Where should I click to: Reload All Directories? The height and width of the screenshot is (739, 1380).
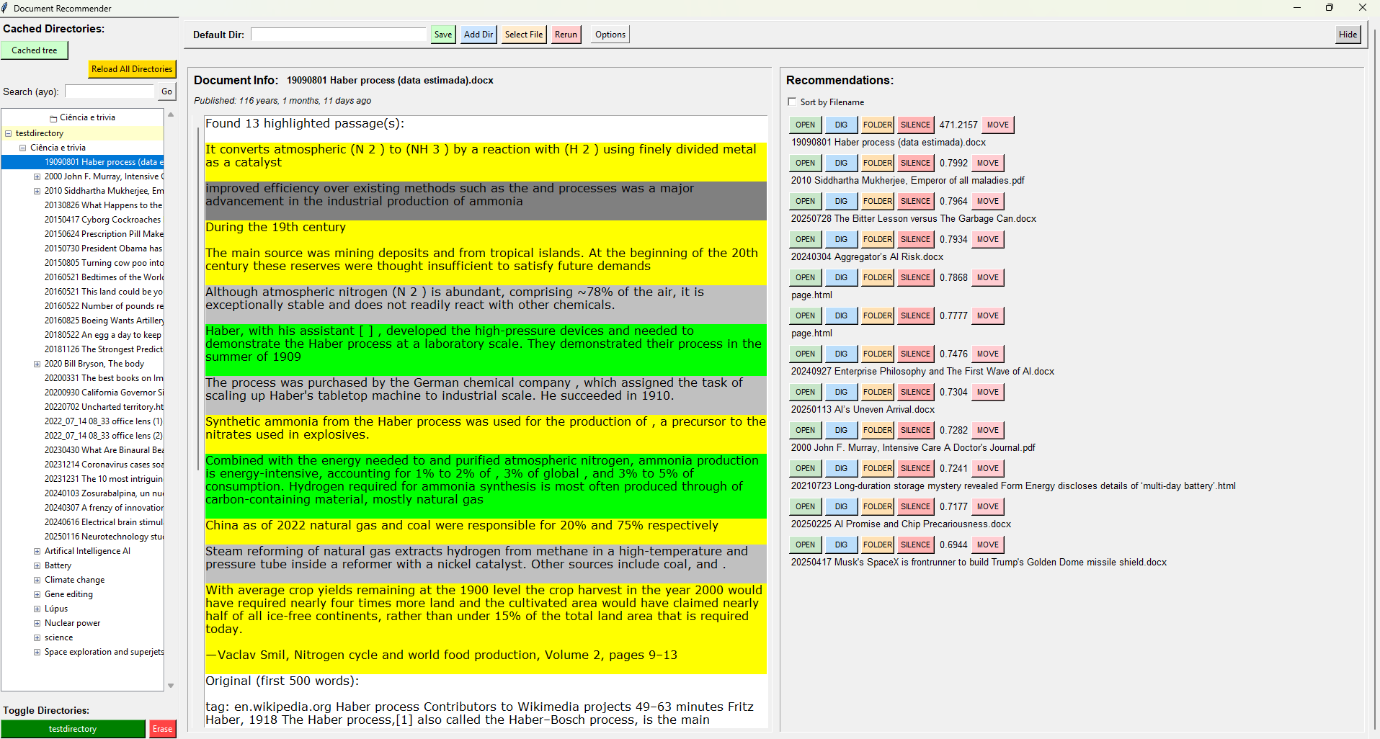click(132, 69)
